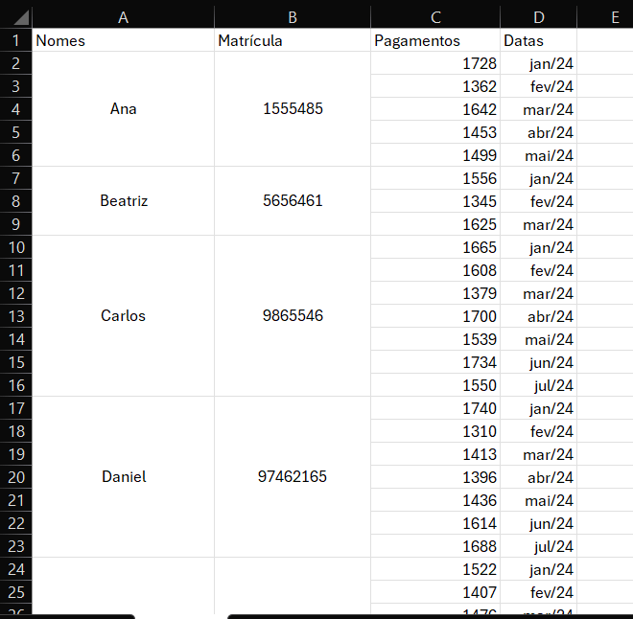This screenshot has height=619, width=633.
Task: Click payment value 1396
Action: [x=435, y=477]
